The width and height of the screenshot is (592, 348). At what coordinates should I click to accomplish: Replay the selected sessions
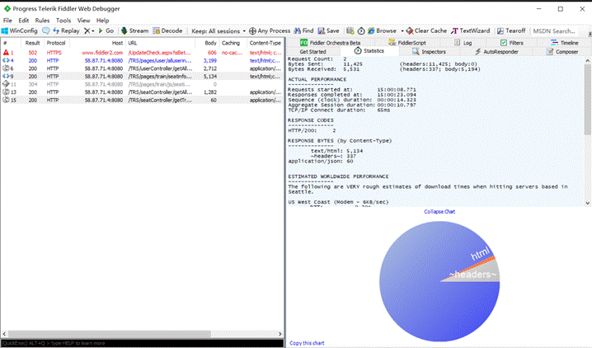pyautogui.click(x=67, y=31)
